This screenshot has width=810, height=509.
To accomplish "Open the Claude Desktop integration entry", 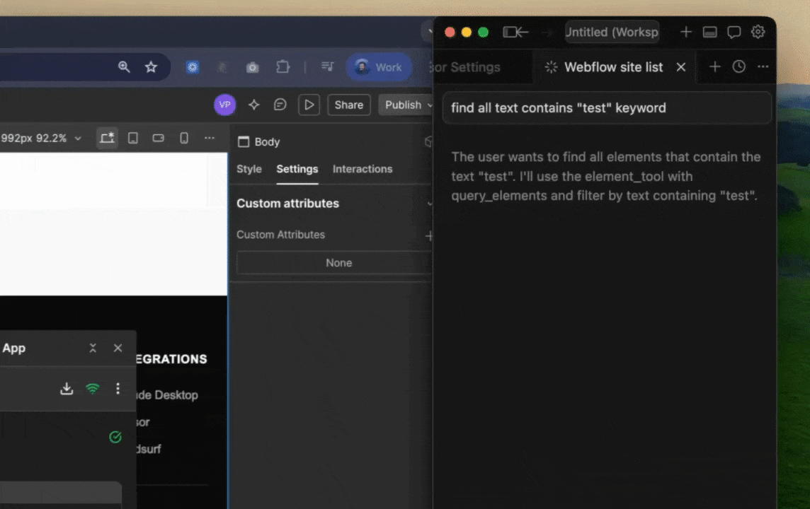I will (x=166, y=395).
